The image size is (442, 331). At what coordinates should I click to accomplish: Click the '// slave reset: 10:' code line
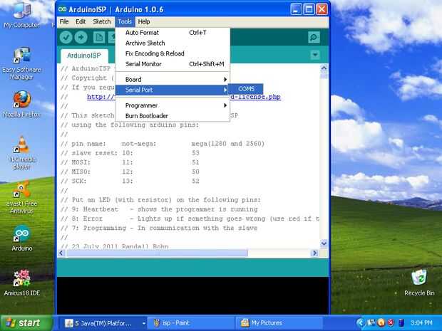click(x=97, y=153)
